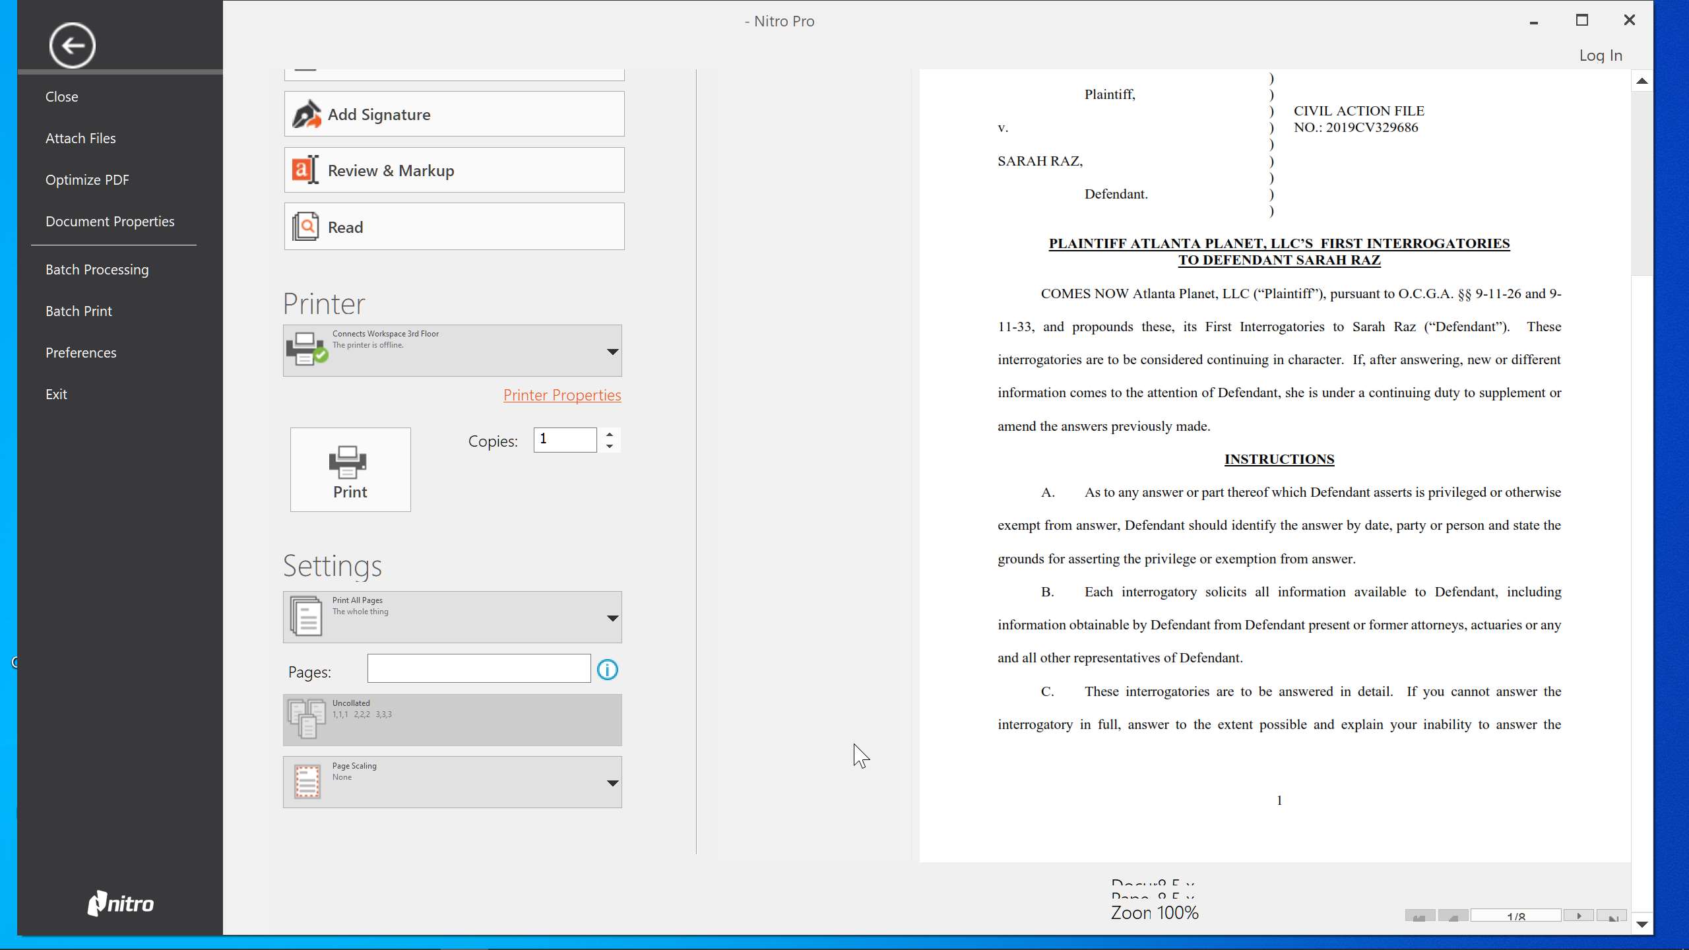The image size is (1689, 950).
Task: Decrease copies with down stepper arrow
Action: [x=610, y=447]
